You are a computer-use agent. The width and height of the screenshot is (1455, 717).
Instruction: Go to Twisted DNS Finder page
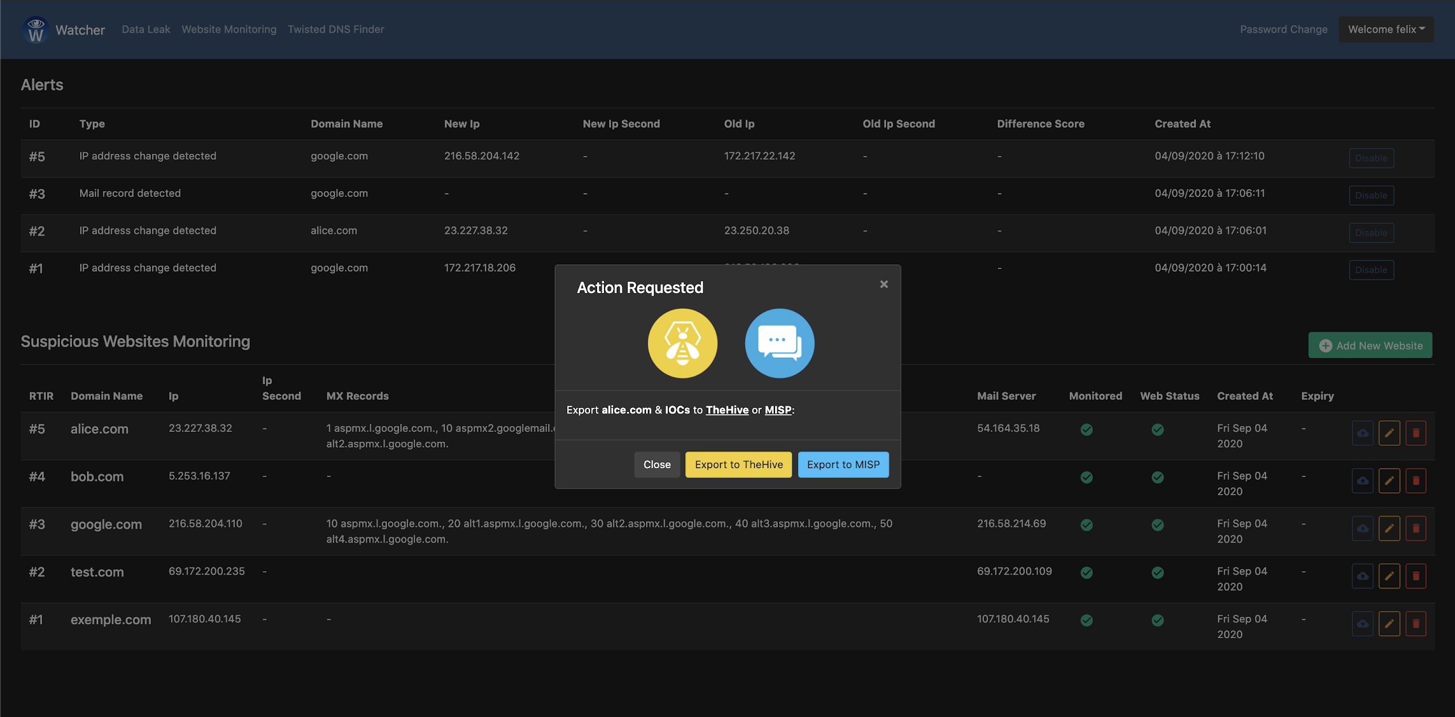pyautogui.click(x=336, y=29)
